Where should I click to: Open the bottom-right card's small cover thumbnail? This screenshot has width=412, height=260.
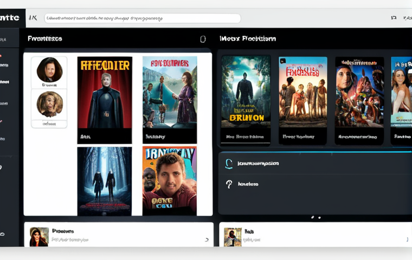(233, 237)
